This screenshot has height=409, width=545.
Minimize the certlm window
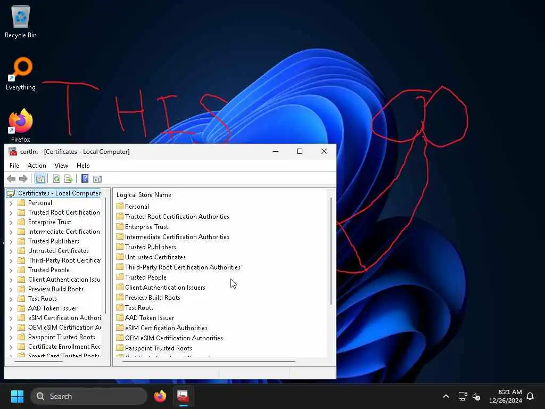pyautogui.click(x=276, y=151)
